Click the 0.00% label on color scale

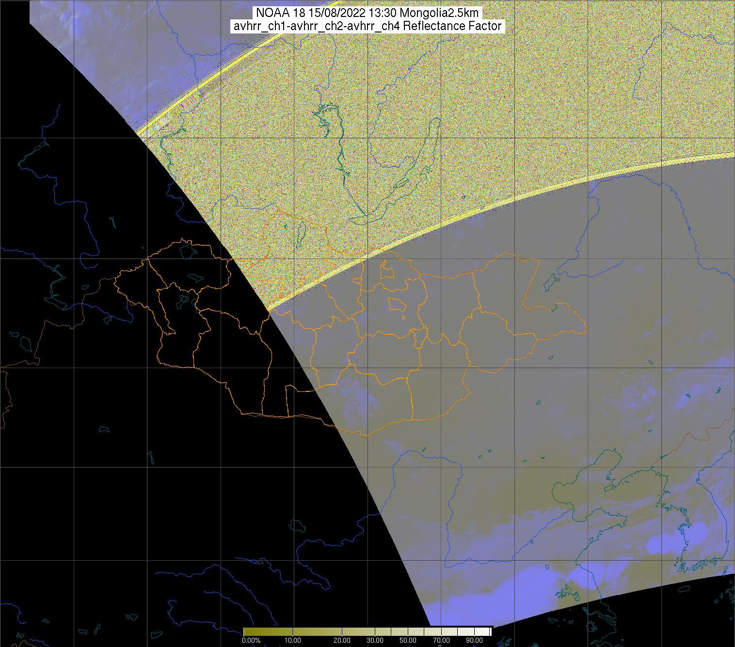click(x=251, y=640)
